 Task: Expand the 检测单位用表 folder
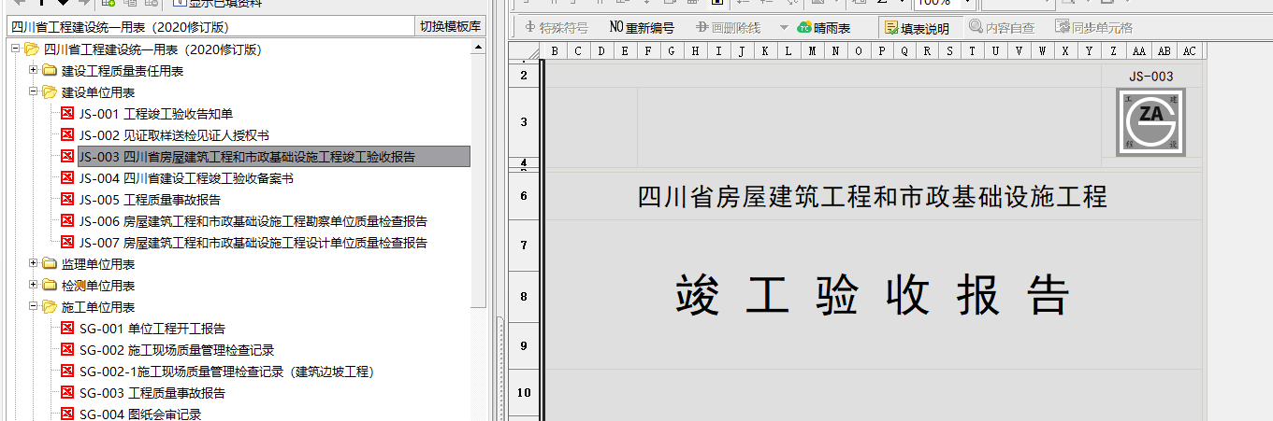click(x=34, y=286)
